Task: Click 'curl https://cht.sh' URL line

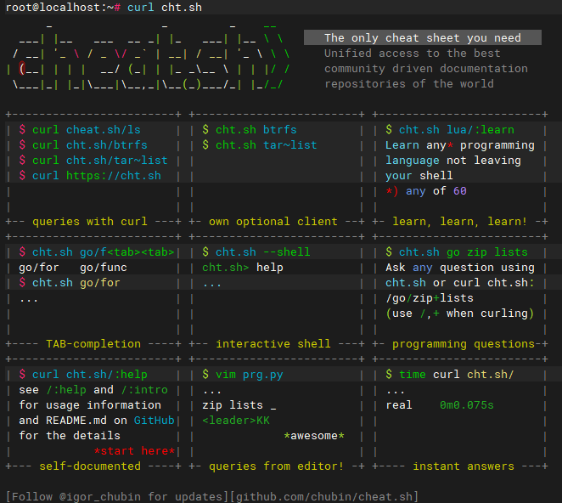Action: click(97, 175)
